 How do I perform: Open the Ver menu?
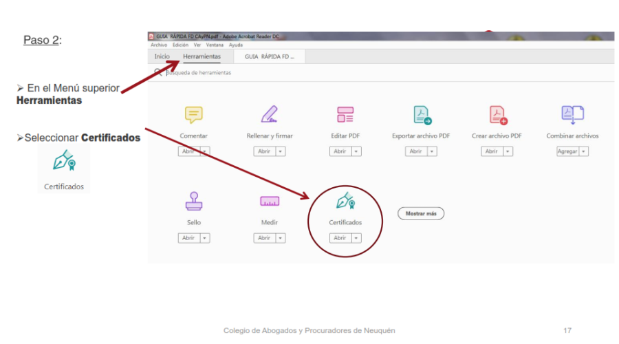coord(197,45)
